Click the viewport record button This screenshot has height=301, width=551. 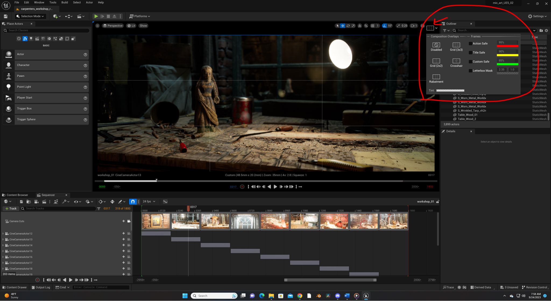pos(242,187)
